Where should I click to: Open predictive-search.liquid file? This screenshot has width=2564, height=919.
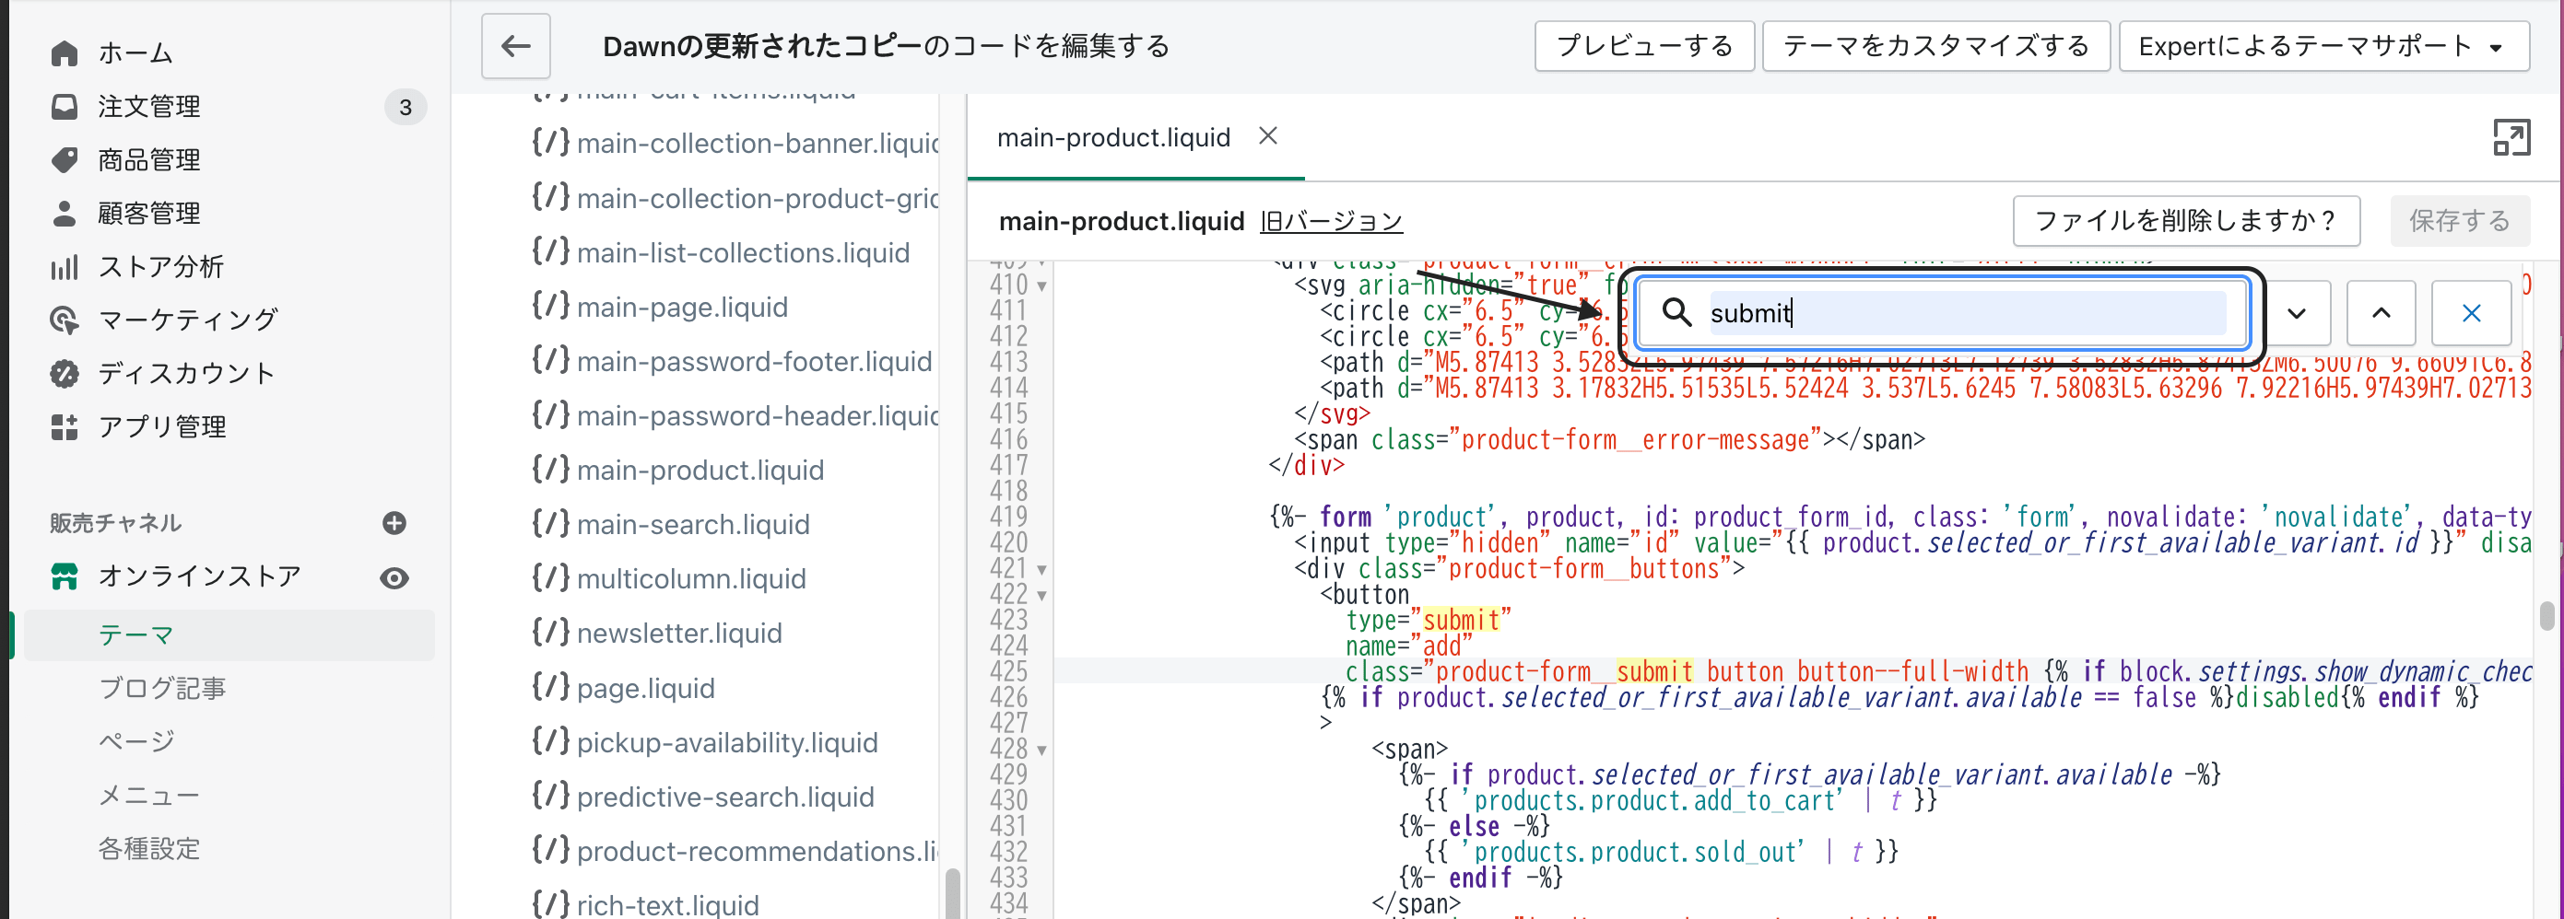click(x=724, y=797)
